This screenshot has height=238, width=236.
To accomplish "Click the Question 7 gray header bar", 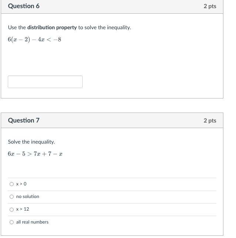I will (x=112, y=120).
